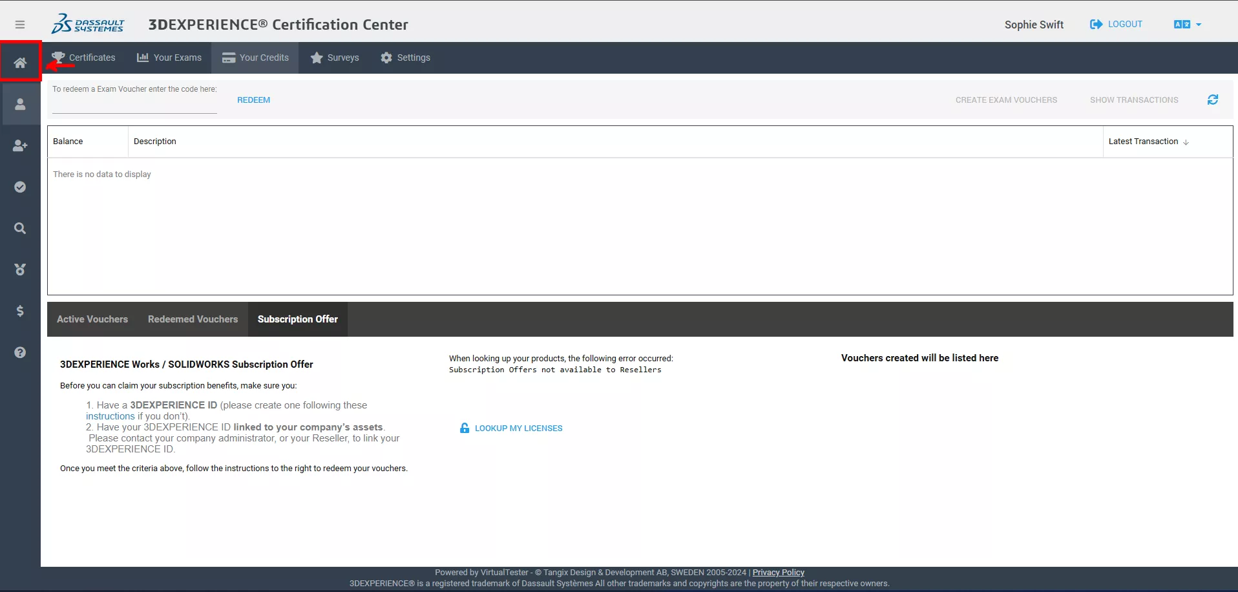
Task: Open the Privacy Policy link
Action: pyautogui.click(x=778, y=573)
